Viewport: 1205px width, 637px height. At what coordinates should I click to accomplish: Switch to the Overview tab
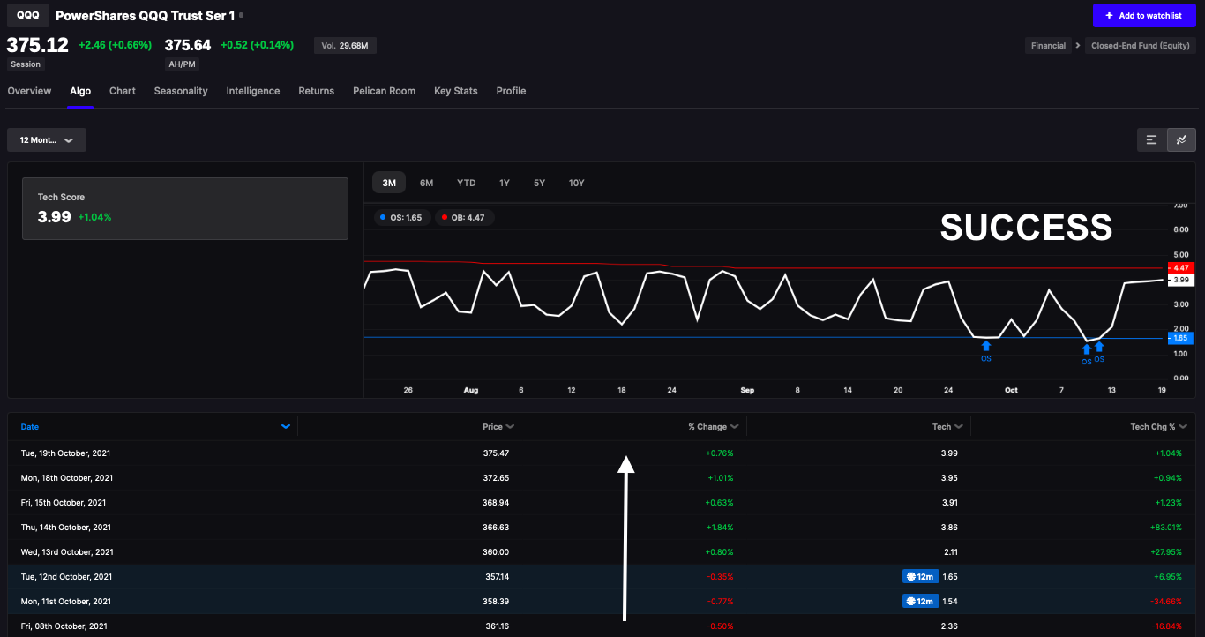click(x=29, y=91)
